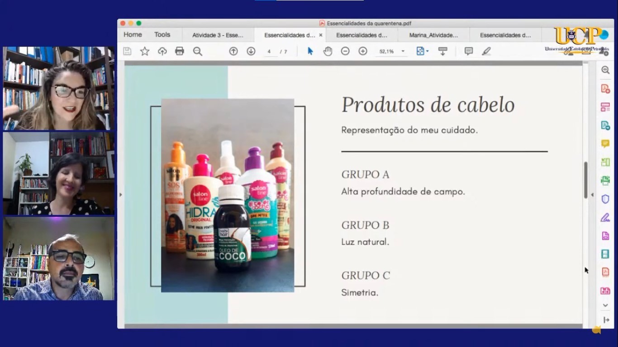Viewport: 618px width, 347px height.
Task: Open the zoom percentage dropdown
Action: 403,52
